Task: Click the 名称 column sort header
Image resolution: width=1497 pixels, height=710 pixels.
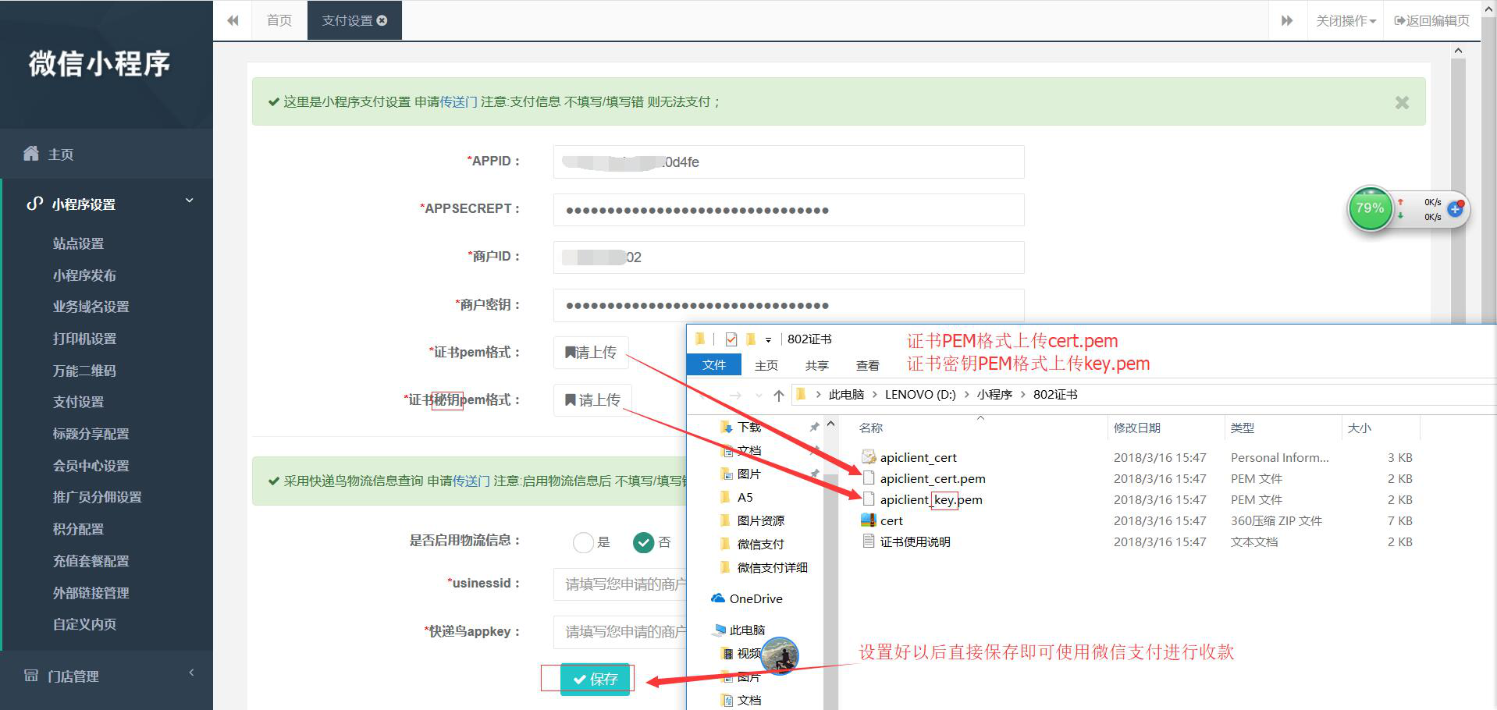Action: click(871, 428)
